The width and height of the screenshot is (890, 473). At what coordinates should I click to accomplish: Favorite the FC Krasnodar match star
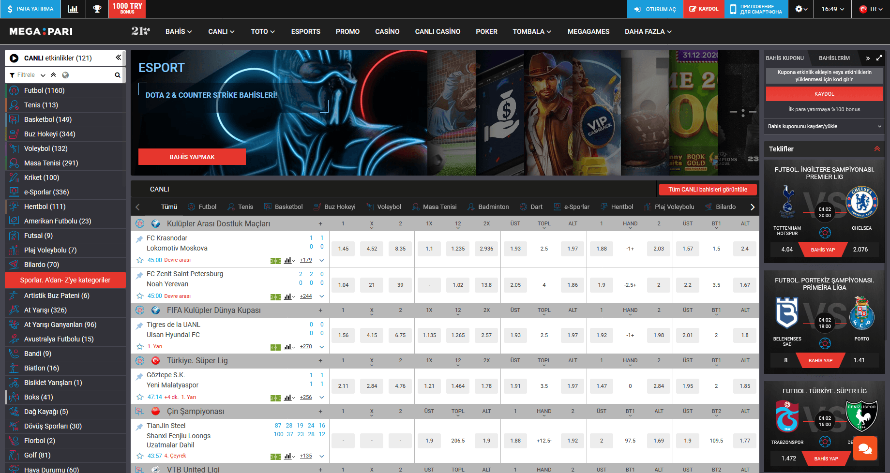tap(140, 260)
